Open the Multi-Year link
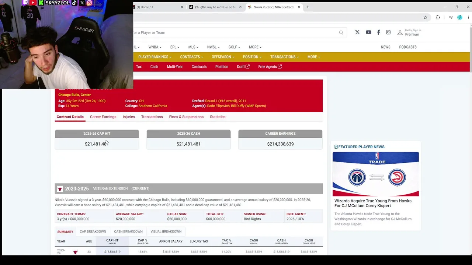This screenshot has height=265, width=472. (x=175, y=67)
